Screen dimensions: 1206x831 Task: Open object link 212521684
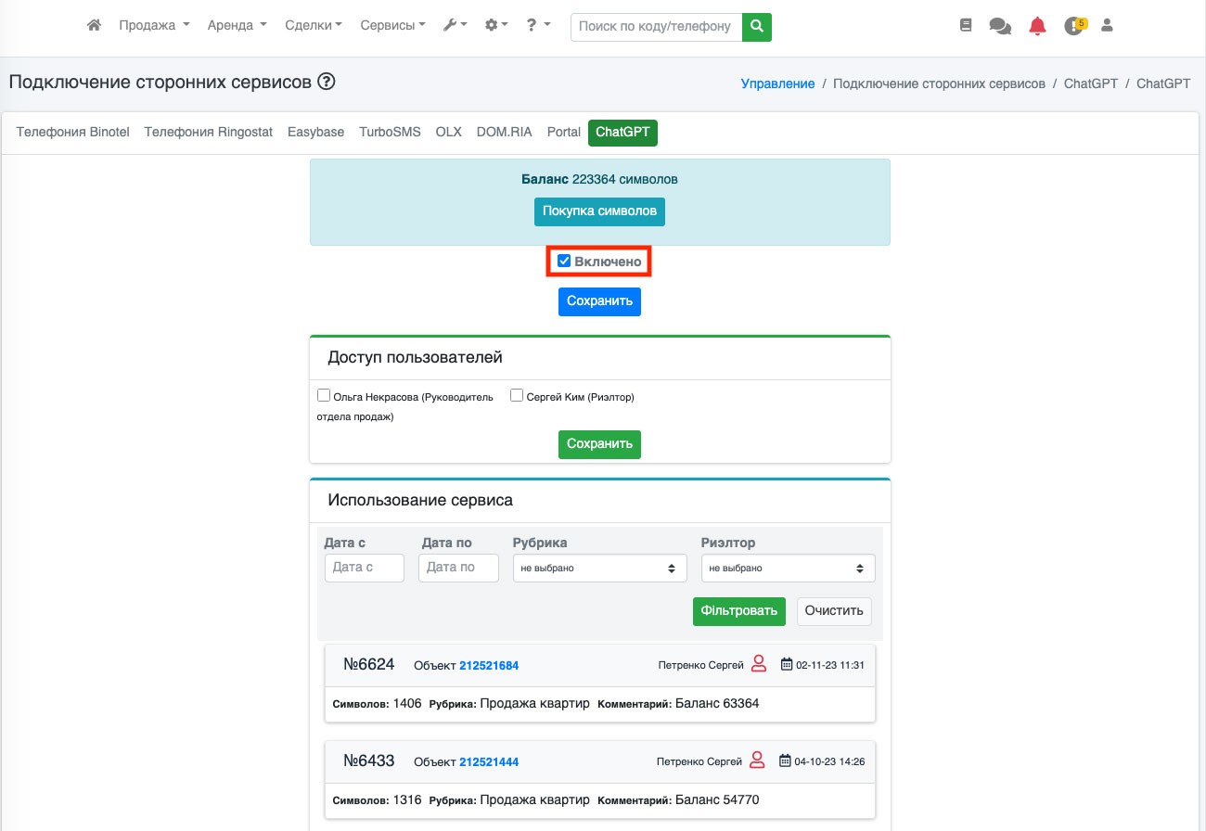pos(489,666)
